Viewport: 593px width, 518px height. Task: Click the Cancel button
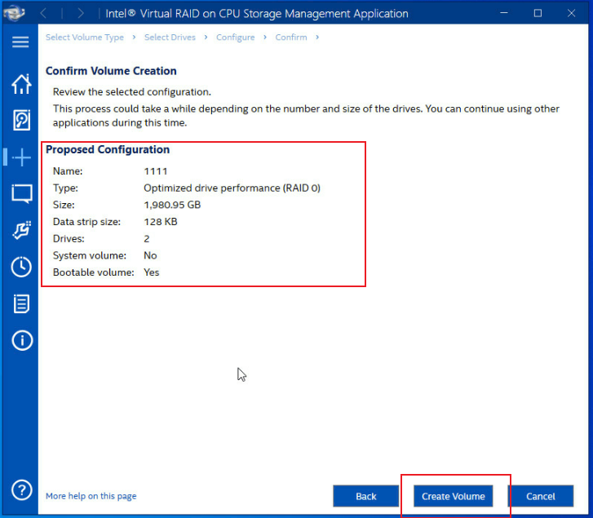tap(541, 496)
